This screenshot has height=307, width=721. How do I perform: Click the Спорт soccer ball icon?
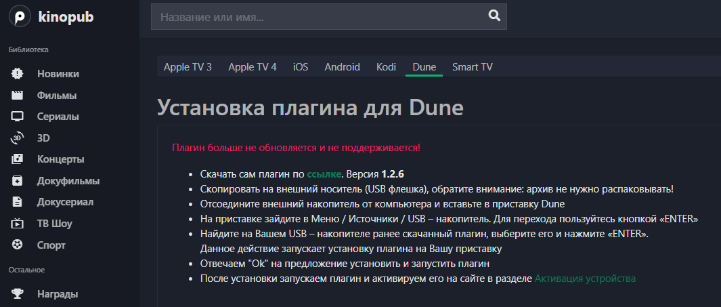tap(17, 245)
